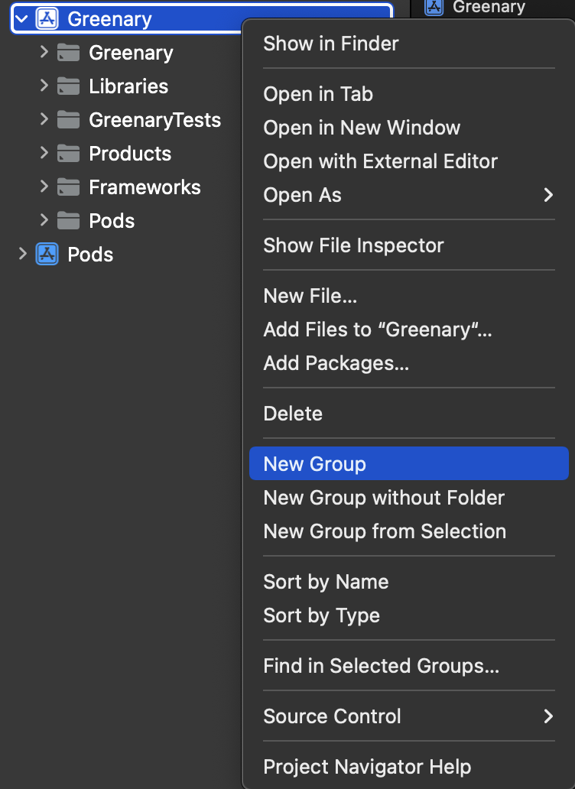Viewport: 575px width, 789px height.
Task: Choose New Group from context menu
Action: [x=315, y=464]
